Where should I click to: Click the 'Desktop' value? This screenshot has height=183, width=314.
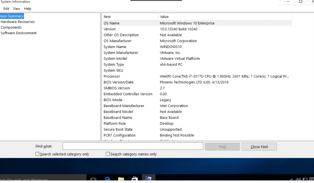coord(166,123)
